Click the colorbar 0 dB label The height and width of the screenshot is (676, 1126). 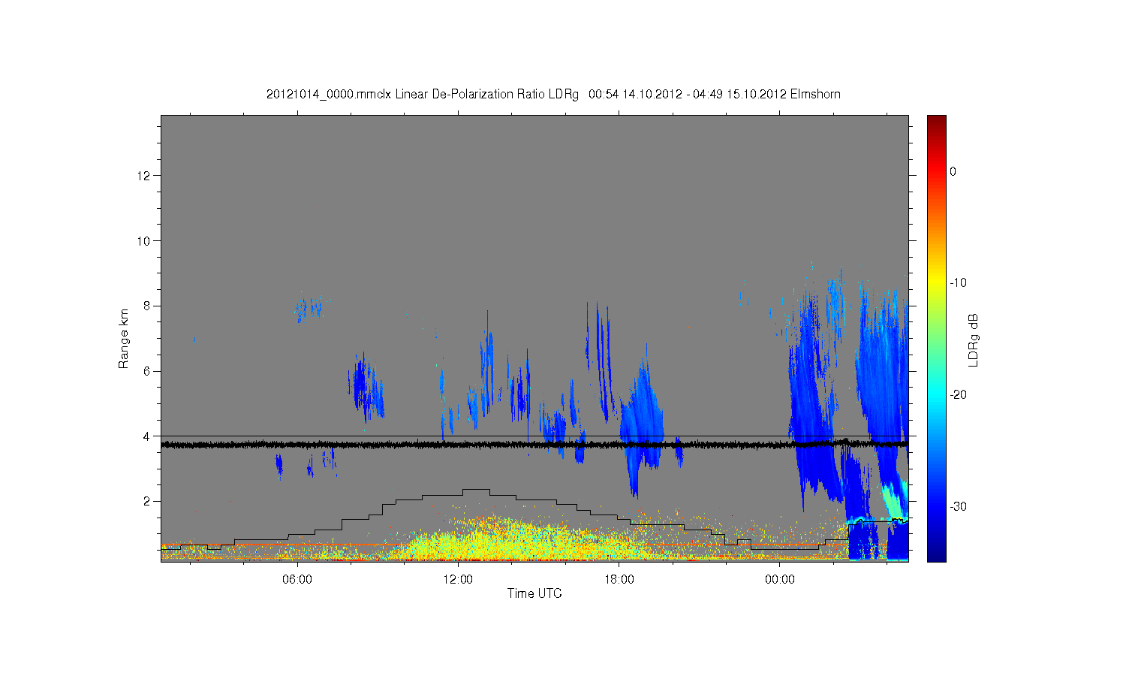click(953, 171)
